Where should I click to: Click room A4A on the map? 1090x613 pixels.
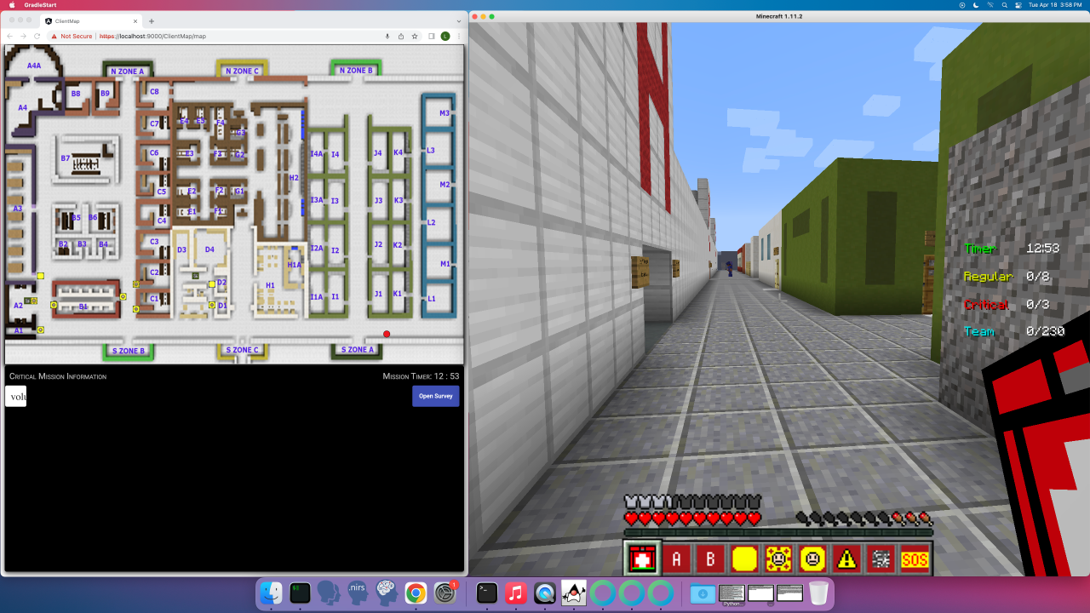click(x=34, y=66)
